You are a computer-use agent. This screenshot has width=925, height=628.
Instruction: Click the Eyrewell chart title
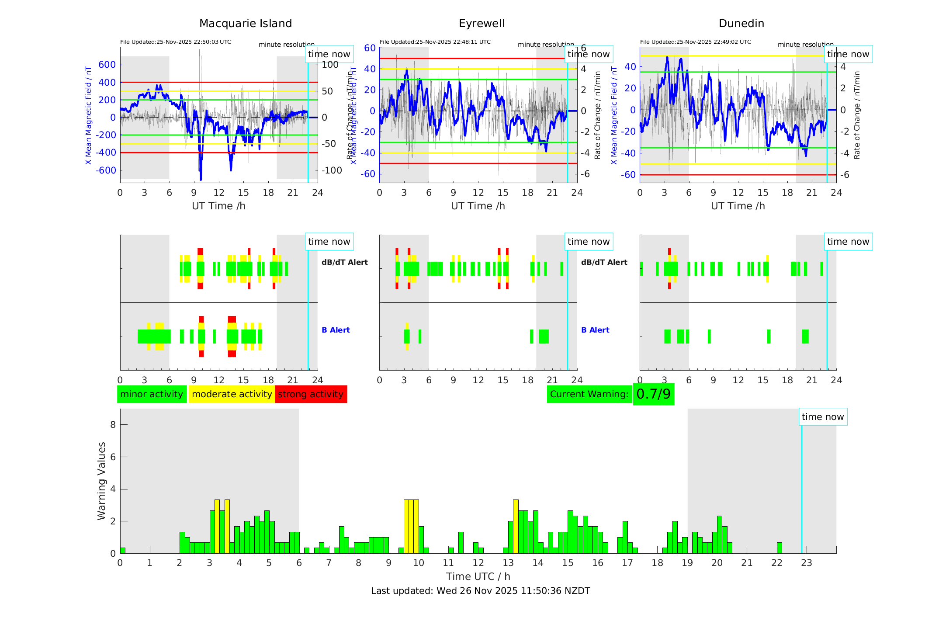tap(482, 24)
